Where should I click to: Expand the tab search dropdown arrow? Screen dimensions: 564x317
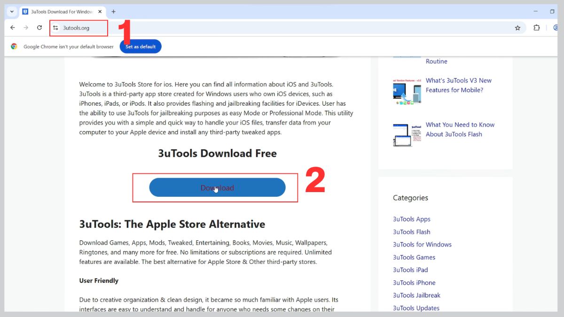click(x=12, y=11)
